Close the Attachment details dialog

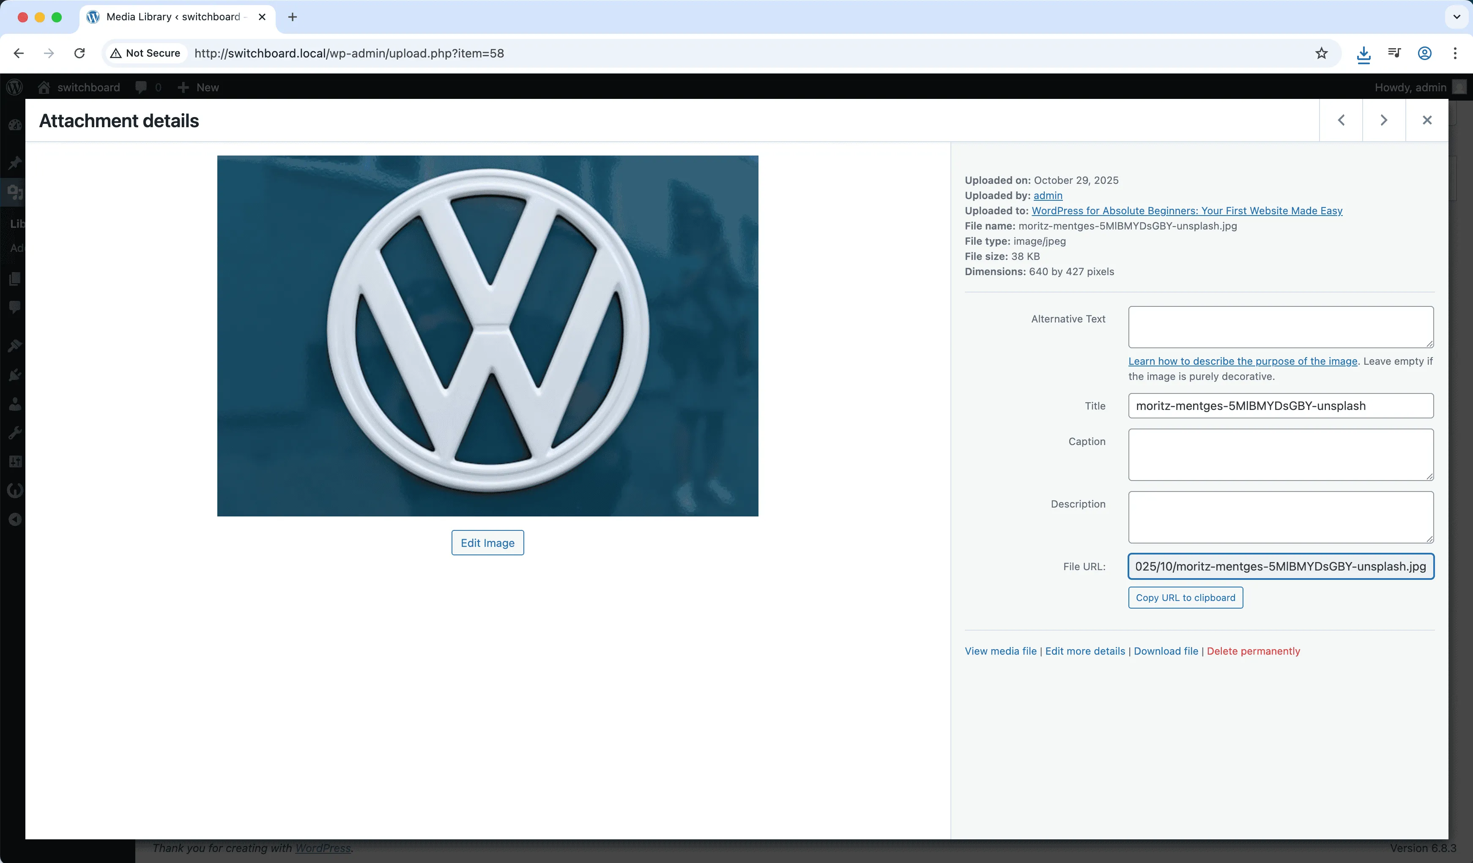tap(1427, 120)
